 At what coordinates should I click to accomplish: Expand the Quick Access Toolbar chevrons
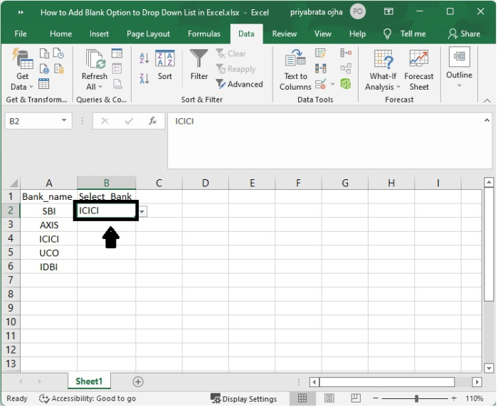click(21, 12)
